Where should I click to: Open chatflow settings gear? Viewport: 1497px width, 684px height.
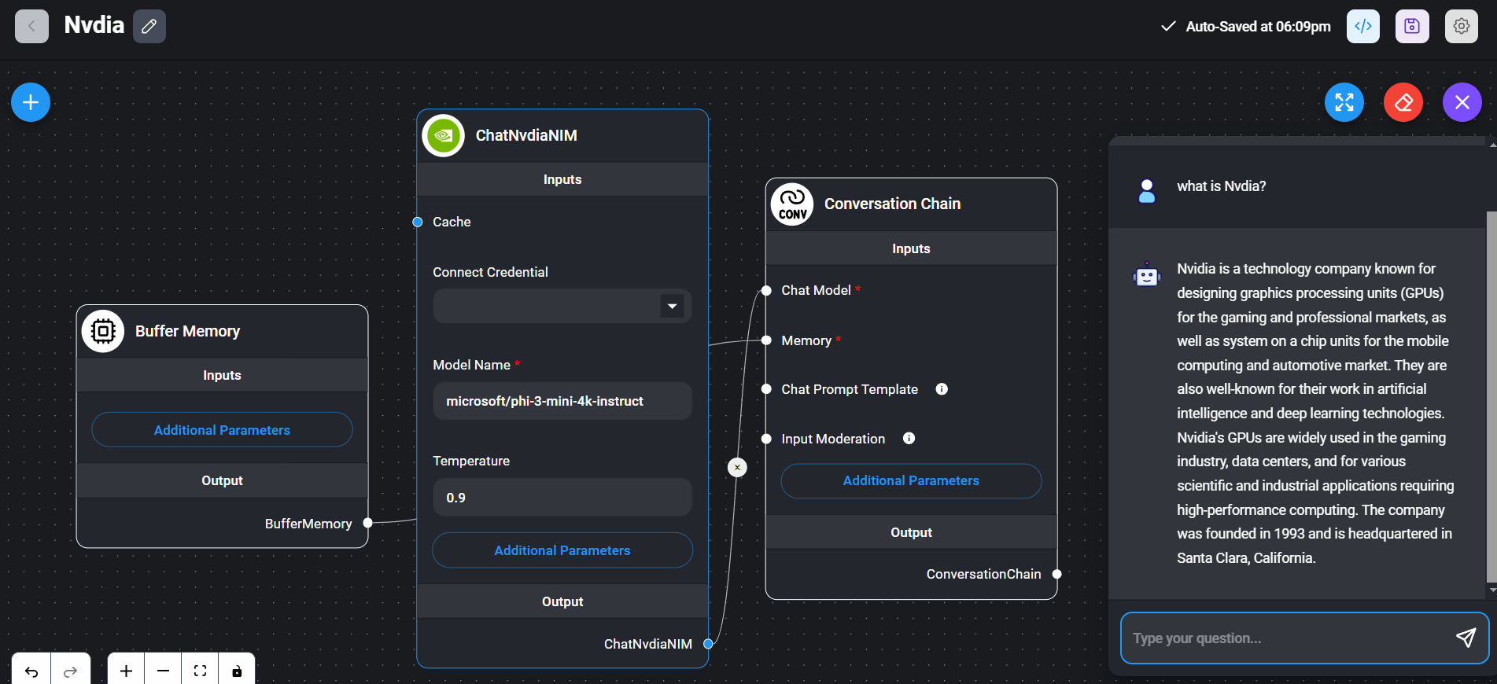[1461, 27]
